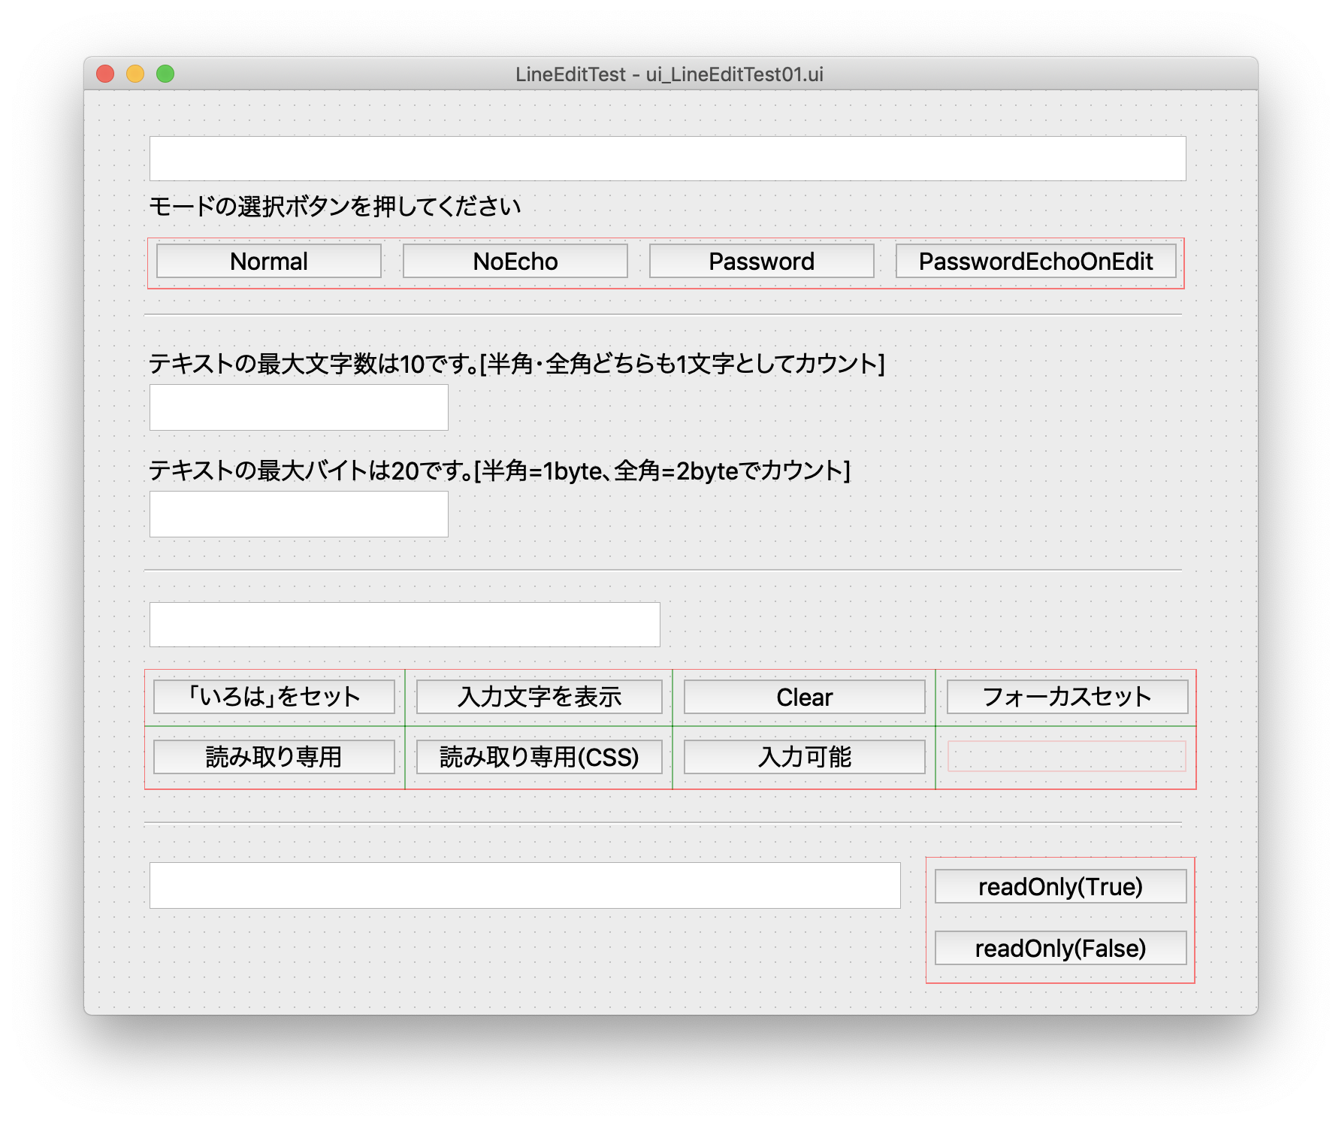1342x1126 pixels.
Task: Click the Normal echo mode button
Action: 268,261
